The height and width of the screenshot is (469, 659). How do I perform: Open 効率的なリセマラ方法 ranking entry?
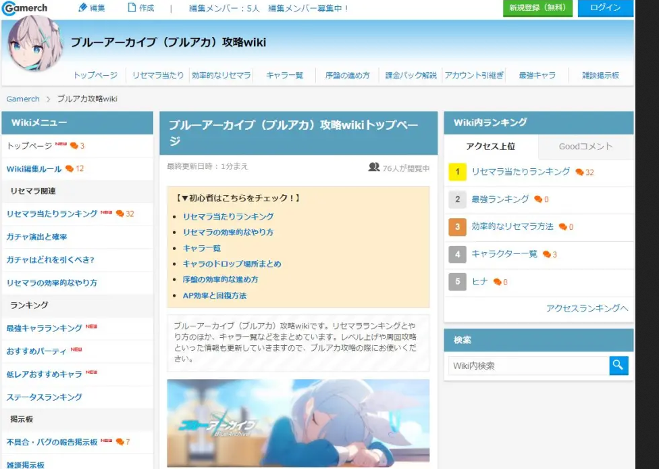(x=512, y=226)
